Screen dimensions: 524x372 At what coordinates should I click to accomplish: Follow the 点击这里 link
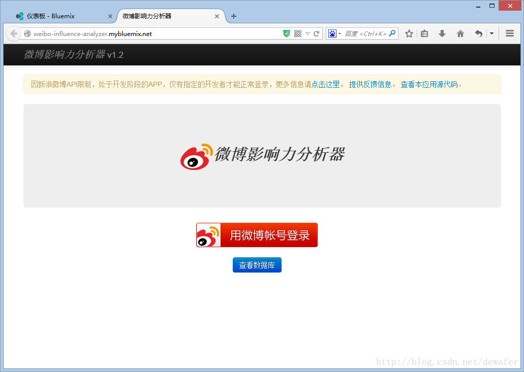click(325, 84)
